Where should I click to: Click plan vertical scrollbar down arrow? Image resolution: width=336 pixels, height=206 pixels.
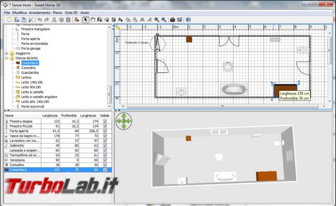[x=330, y=101]
